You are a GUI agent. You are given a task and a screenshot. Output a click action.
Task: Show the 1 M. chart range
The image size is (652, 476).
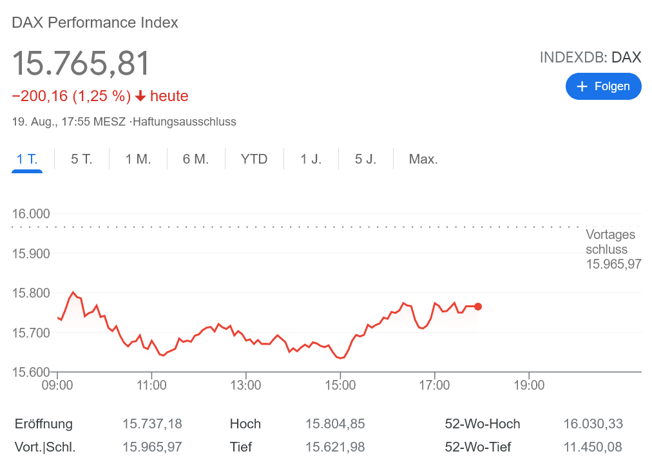point(138,159)
